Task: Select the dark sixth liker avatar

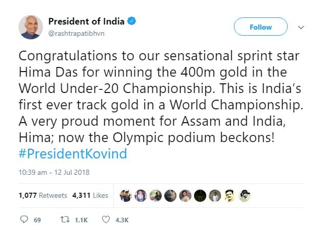Action: click(x=200, y=195)
